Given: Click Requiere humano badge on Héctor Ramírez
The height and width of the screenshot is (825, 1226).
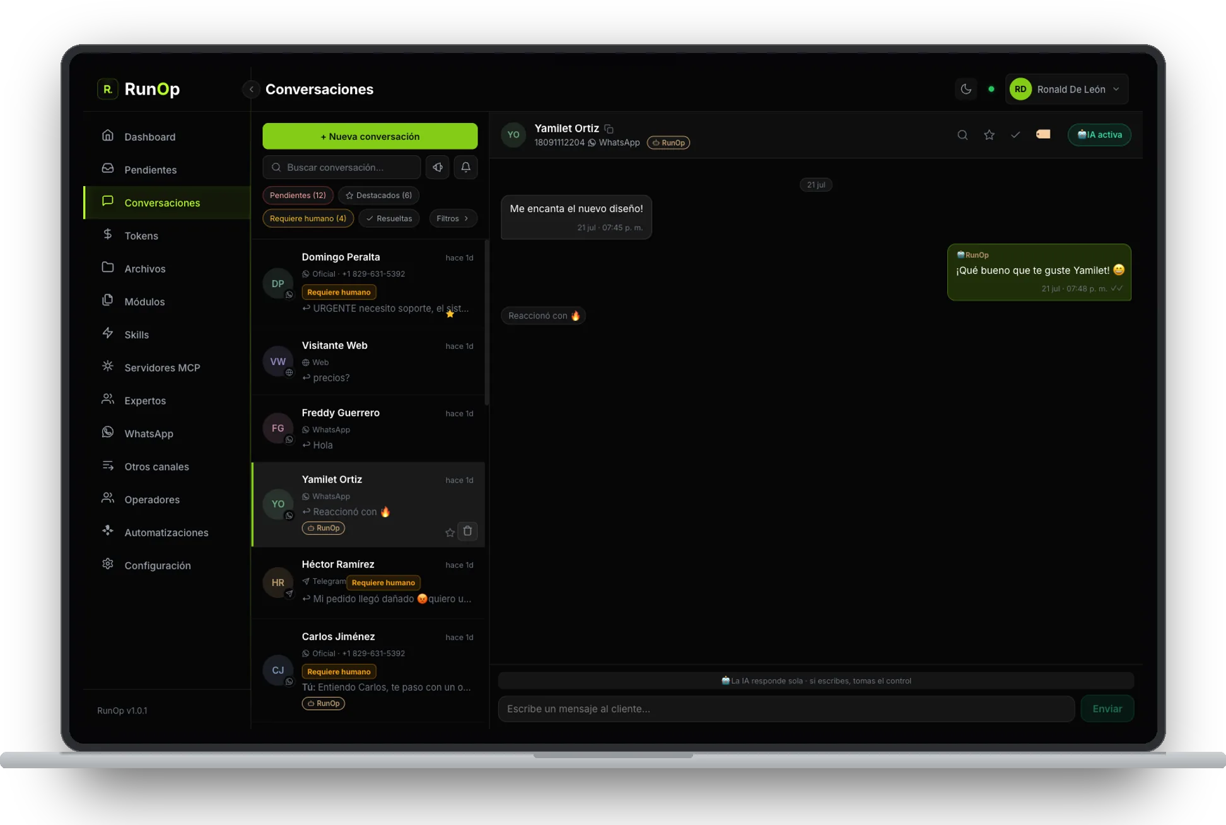Looking at the screenshot, I should (x=383, y=582).
